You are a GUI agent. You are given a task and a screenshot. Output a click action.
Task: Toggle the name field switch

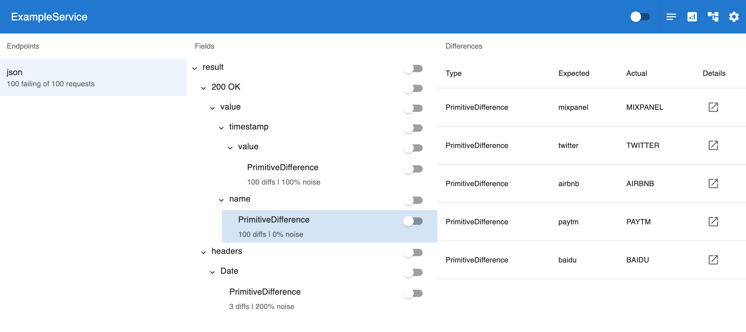pos(413,200)
